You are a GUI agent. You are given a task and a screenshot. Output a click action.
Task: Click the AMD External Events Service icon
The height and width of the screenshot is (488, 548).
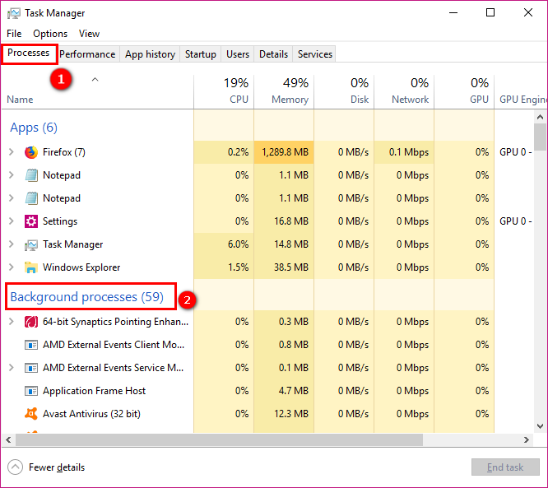click(31, 368)
